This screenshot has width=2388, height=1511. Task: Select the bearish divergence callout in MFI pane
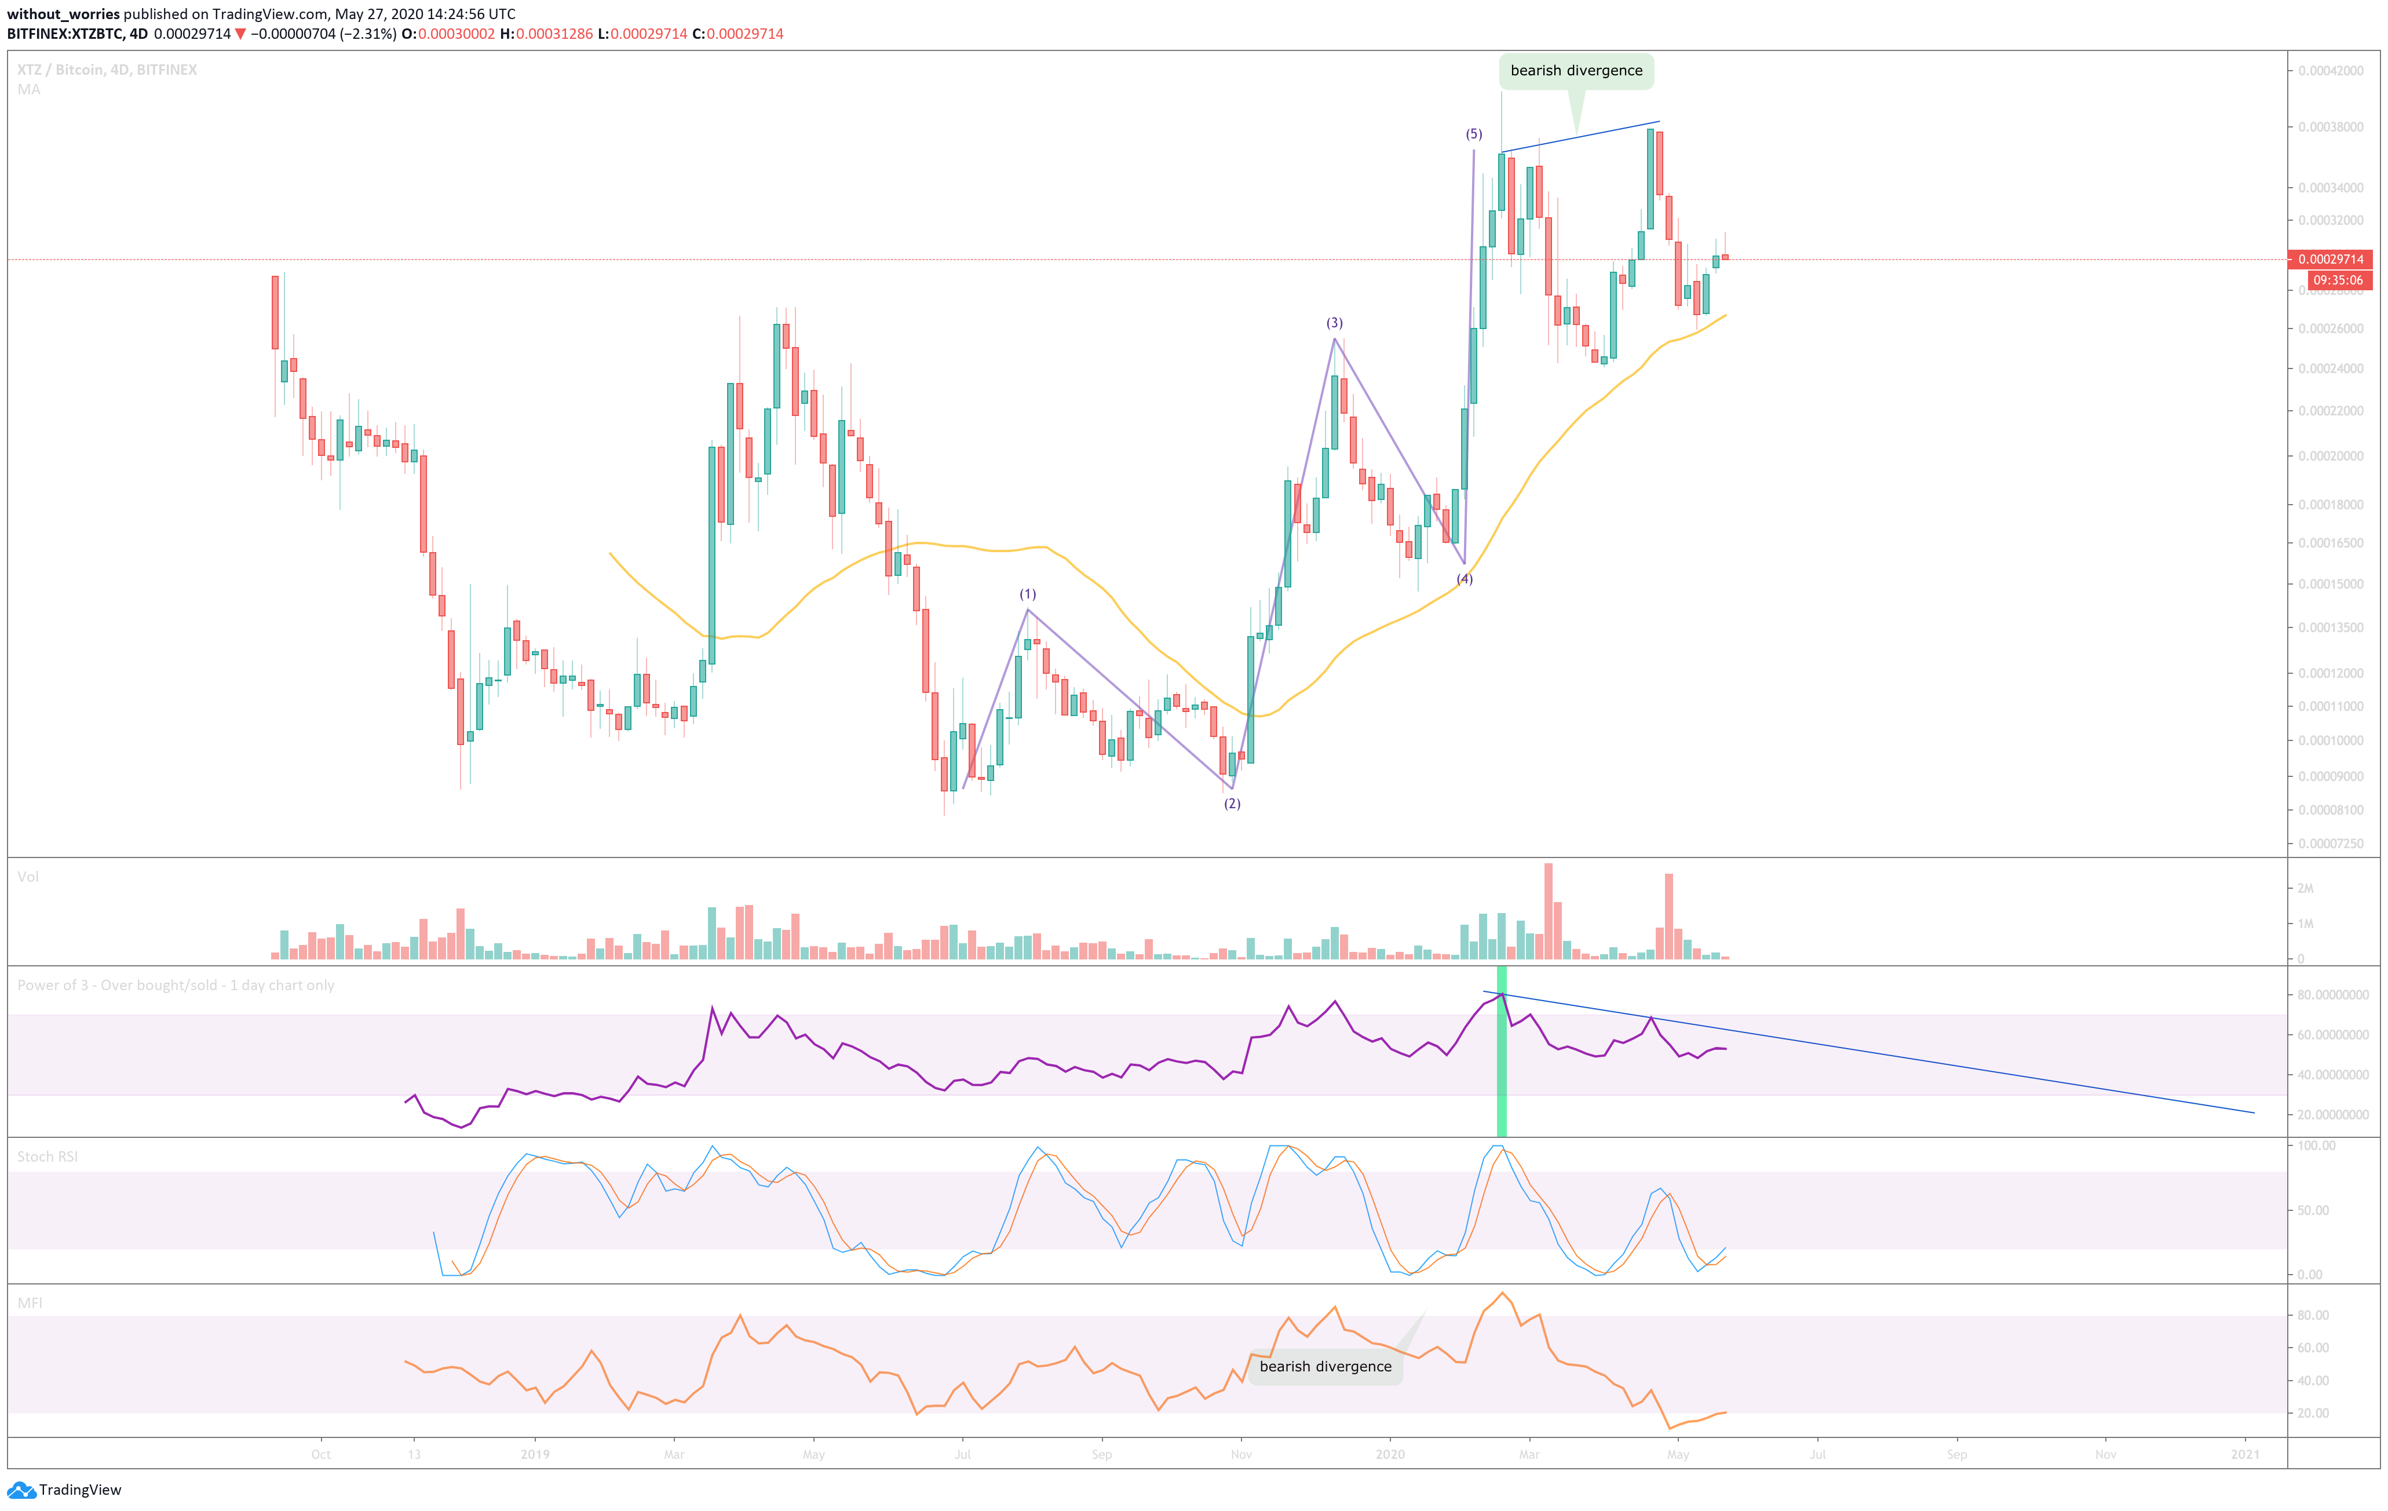(1325, 1366)
